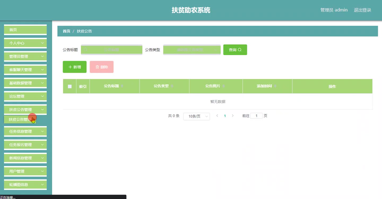Sort table using 添加时间 column arrows

tap(275, 86)
